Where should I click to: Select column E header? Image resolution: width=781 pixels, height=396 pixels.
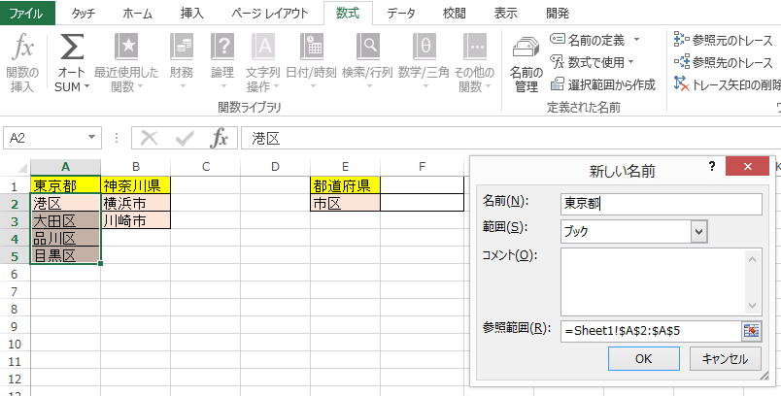pos(345,167)
